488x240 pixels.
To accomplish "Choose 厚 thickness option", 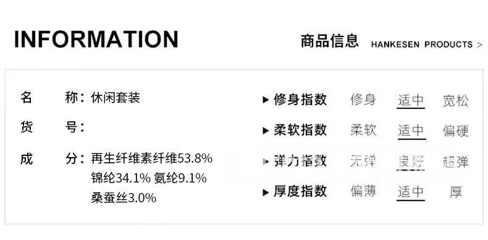I will pos(456,192).
